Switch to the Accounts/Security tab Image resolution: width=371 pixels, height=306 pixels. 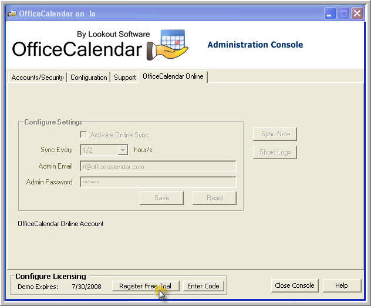pos(38,78)
